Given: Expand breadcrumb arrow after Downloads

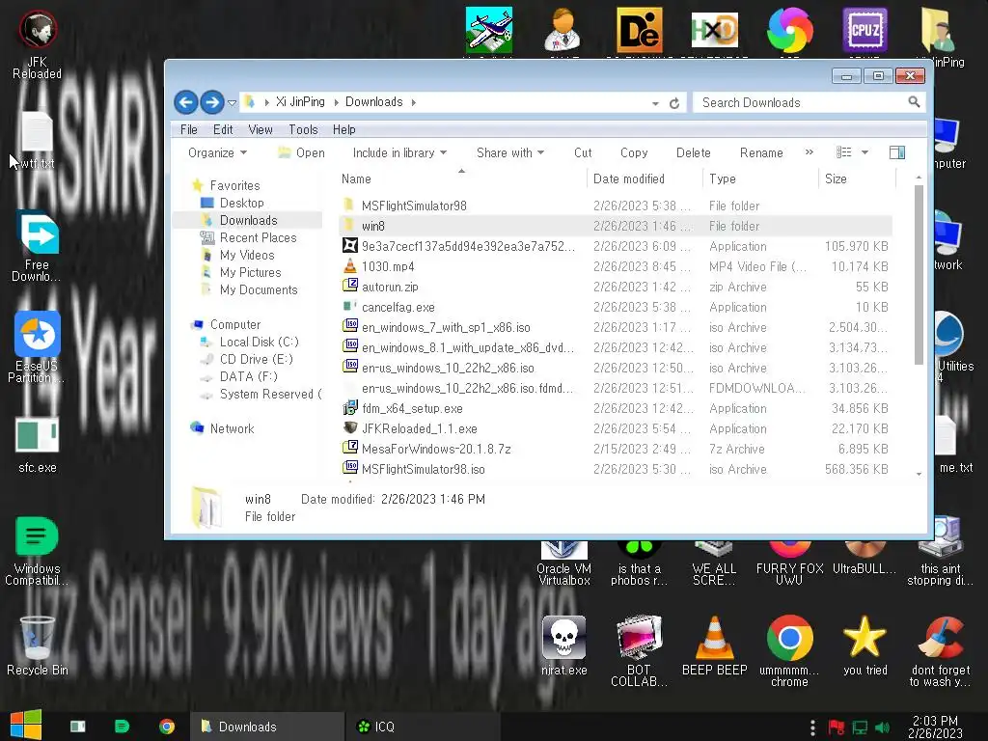Looking at the screenshot, I should pyautogui.click(x=413, y=102).
